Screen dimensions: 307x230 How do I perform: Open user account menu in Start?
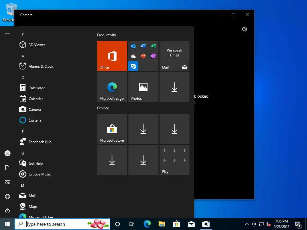click(7, 153)
